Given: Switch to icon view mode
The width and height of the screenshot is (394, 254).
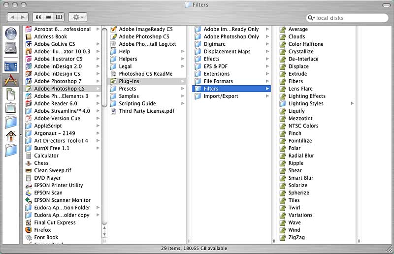Looking at the screenshot, I should (x=38, y=17).
